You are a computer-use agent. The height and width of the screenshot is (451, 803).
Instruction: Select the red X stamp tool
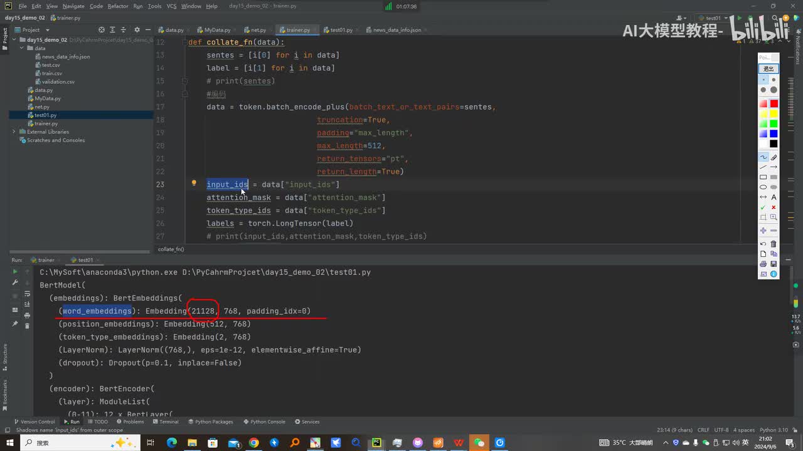(x=774, y=207)
